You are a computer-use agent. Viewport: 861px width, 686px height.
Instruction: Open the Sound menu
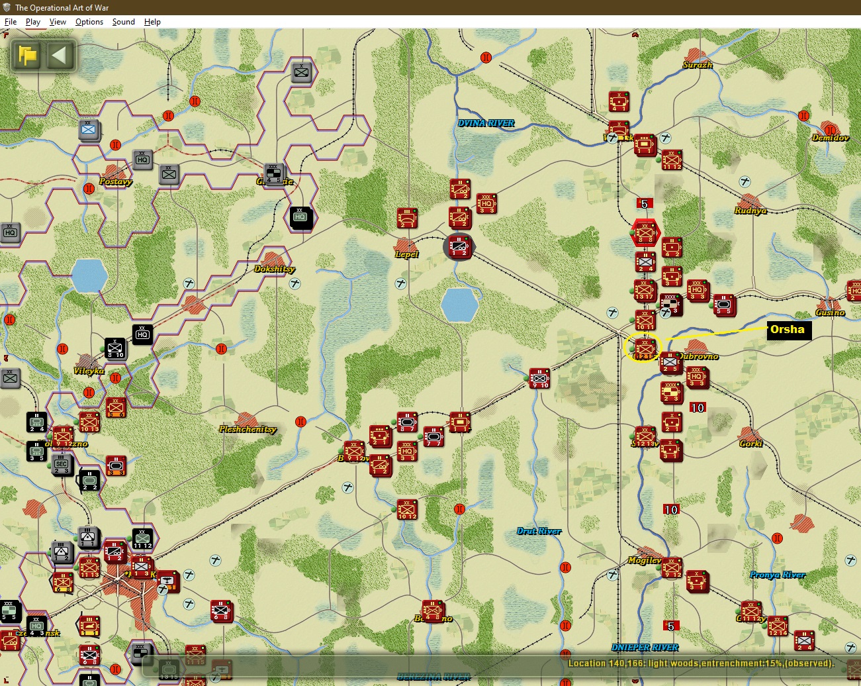[124, 22]
